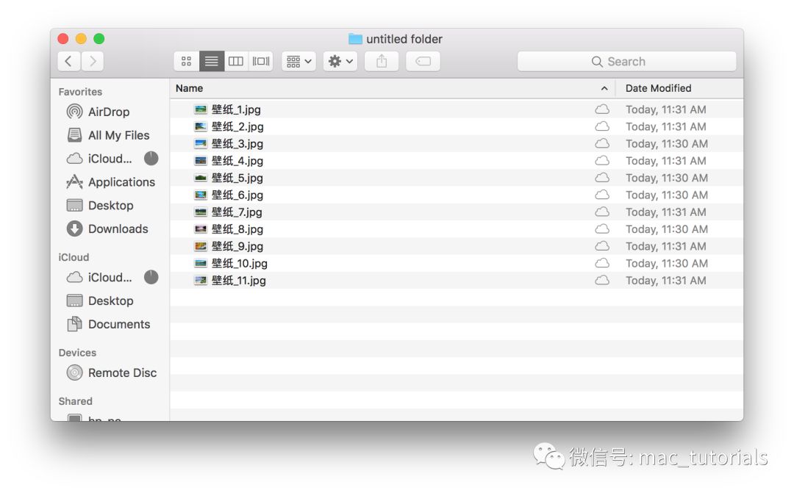Click iCloud download icon for 壁纸_1.jpg
794x493 pixels.
point(602,109)
